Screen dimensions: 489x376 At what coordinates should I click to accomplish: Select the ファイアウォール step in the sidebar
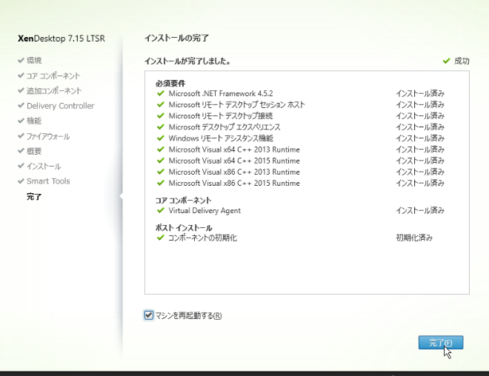(48, 136)
